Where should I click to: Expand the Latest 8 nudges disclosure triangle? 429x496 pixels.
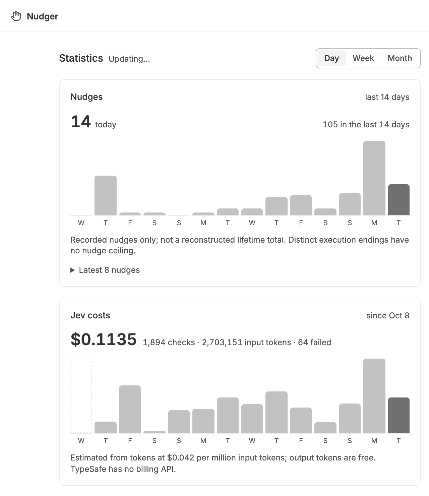tap(73, 270)
